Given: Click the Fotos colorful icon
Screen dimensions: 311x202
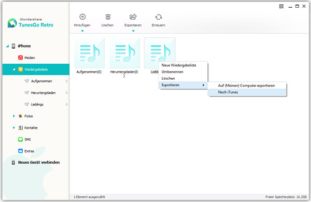Looking at the screenshot, I should [20, 116].
